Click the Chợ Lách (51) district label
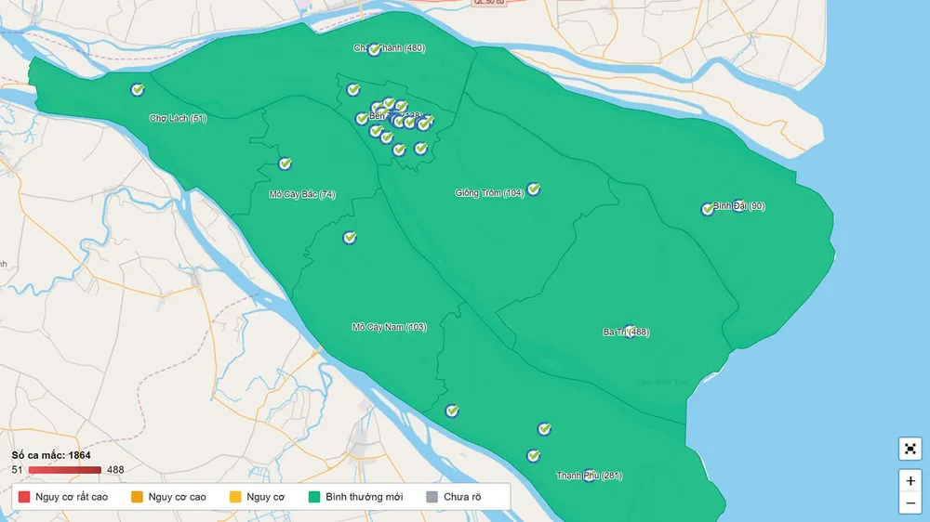This screenshot has height=522, width=930. click(178, 119)
